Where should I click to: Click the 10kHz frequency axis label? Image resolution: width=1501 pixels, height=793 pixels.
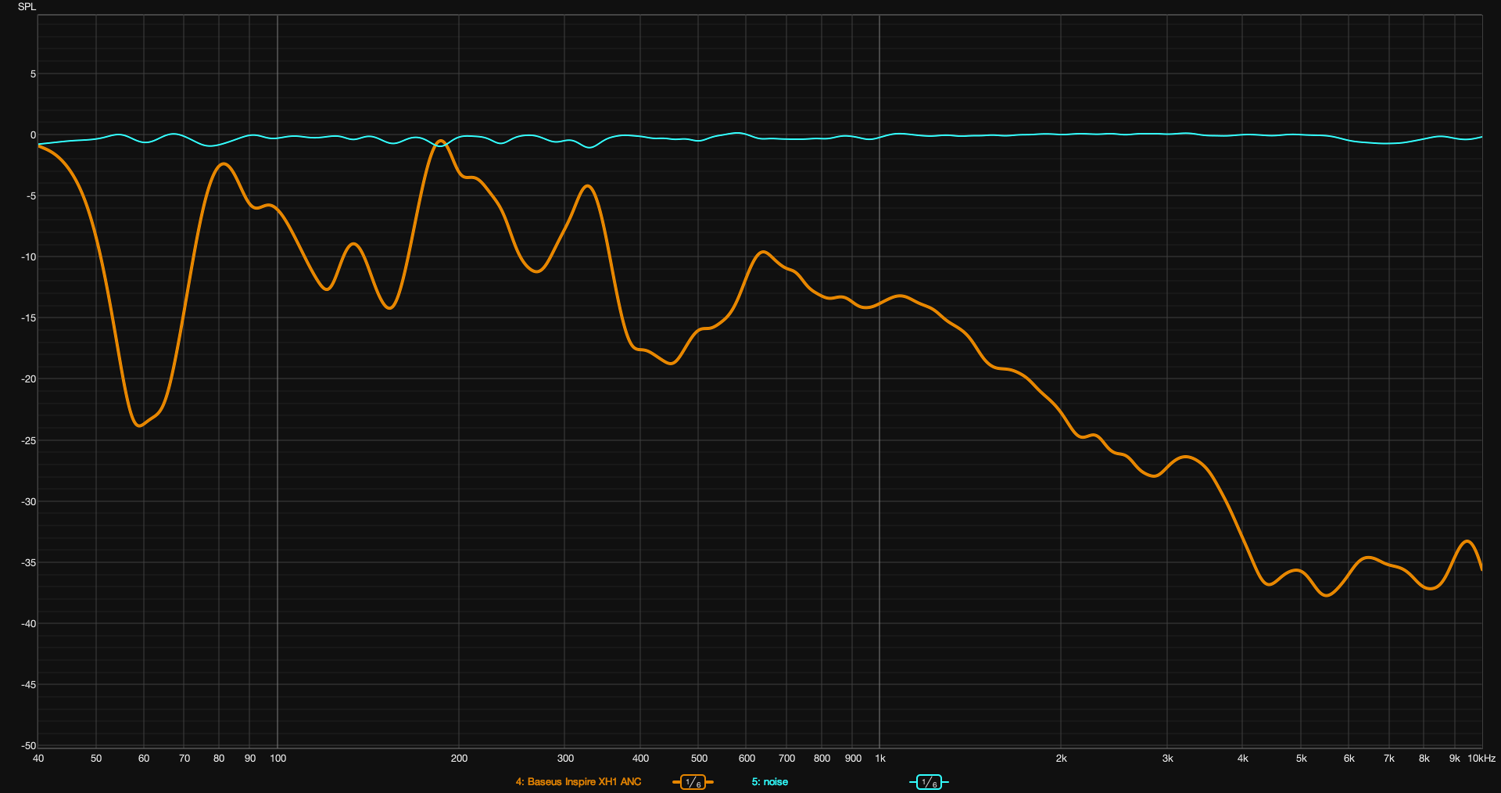pyautogui.click(x=1481, y=759)
